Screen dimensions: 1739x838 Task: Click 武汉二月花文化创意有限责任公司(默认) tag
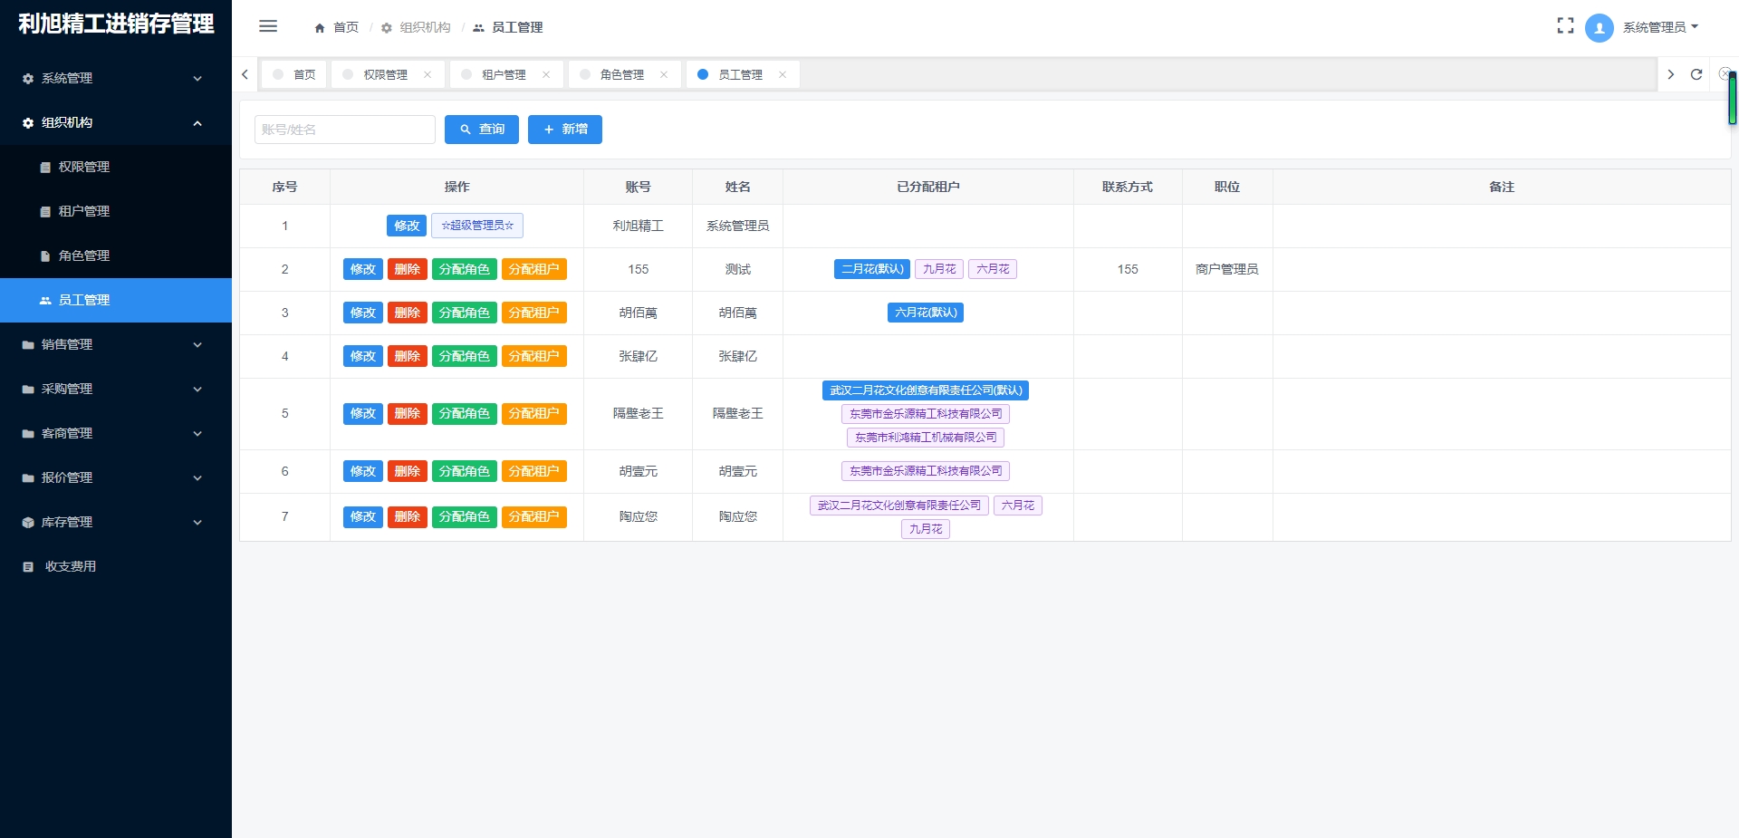pos(926,390)
